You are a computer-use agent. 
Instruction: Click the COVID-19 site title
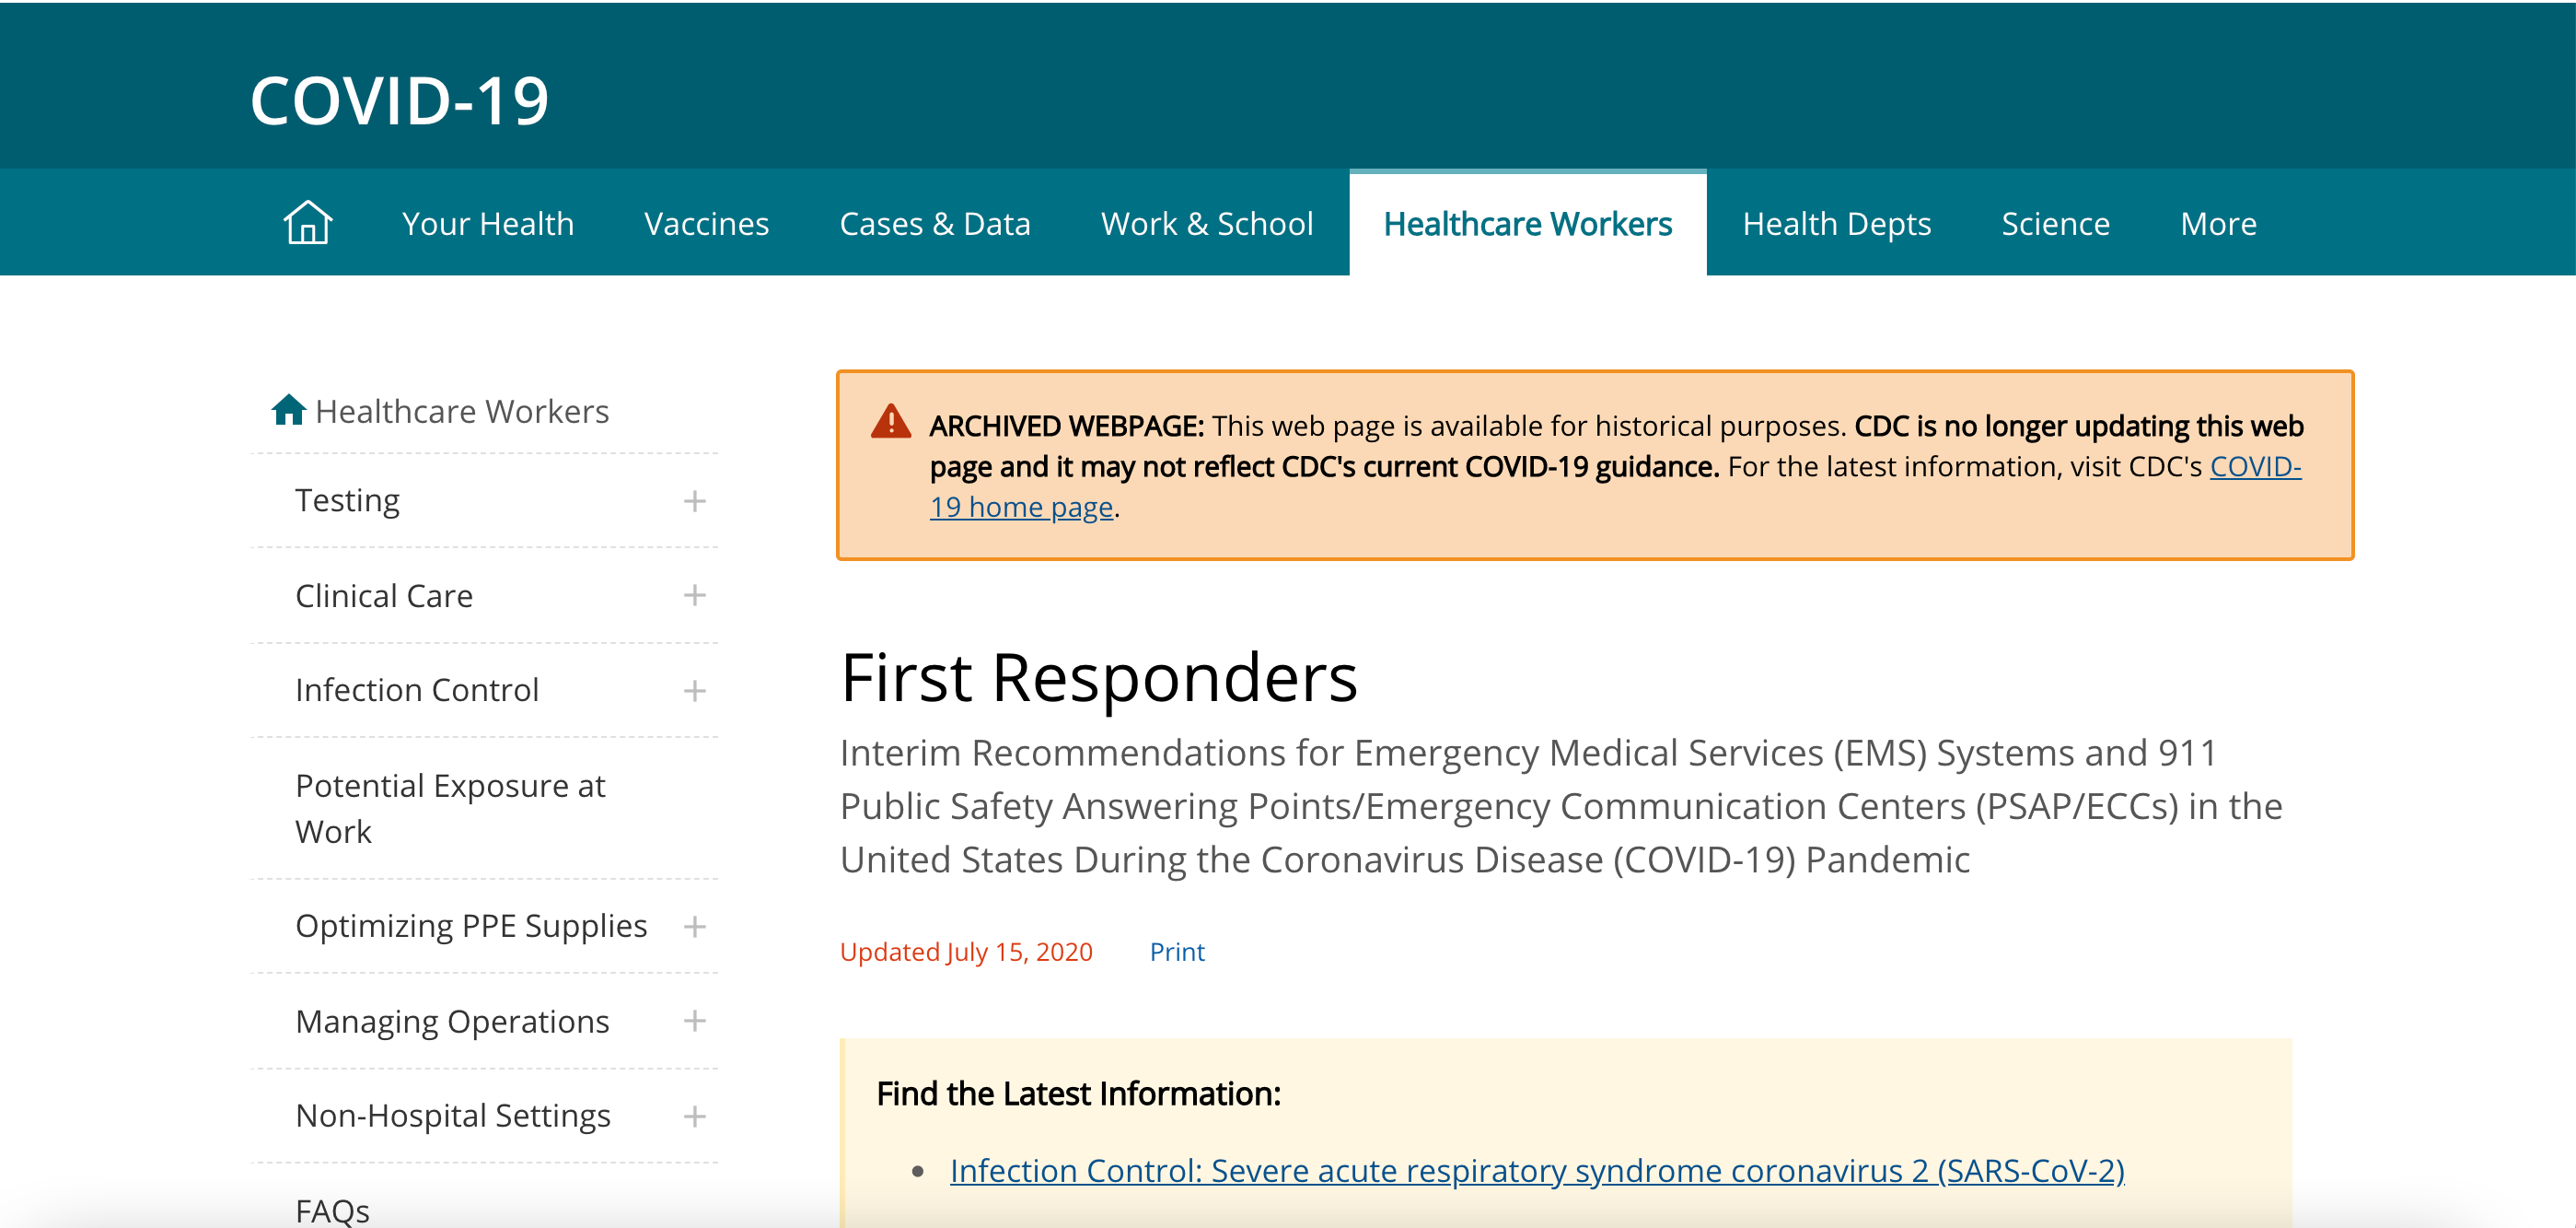(399, 100)
